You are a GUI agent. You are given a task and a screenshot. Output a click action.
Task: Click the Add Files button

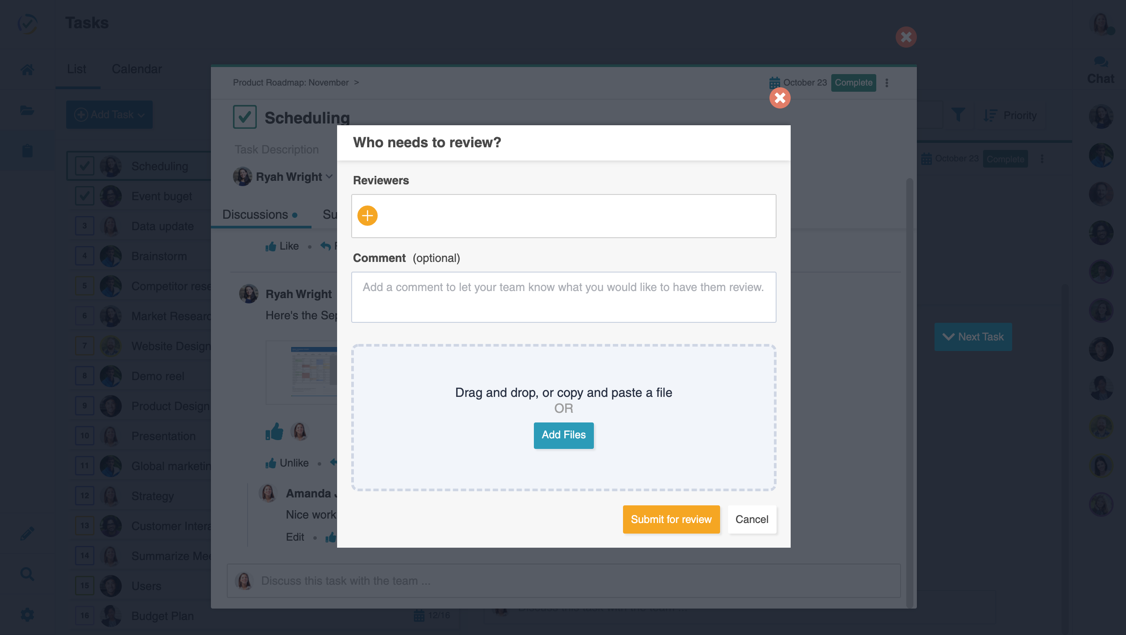563,435
